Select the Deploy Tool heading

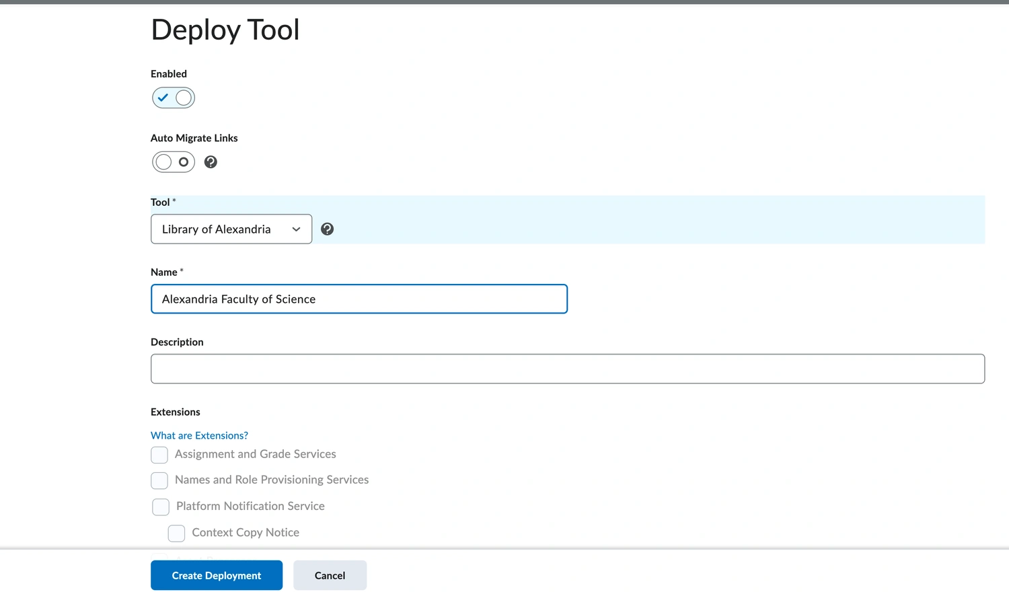coord(225,30)
